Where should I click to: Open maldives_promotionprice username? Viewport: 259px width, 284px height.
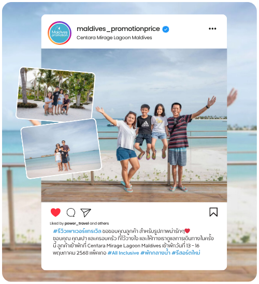tap(118, 29)
